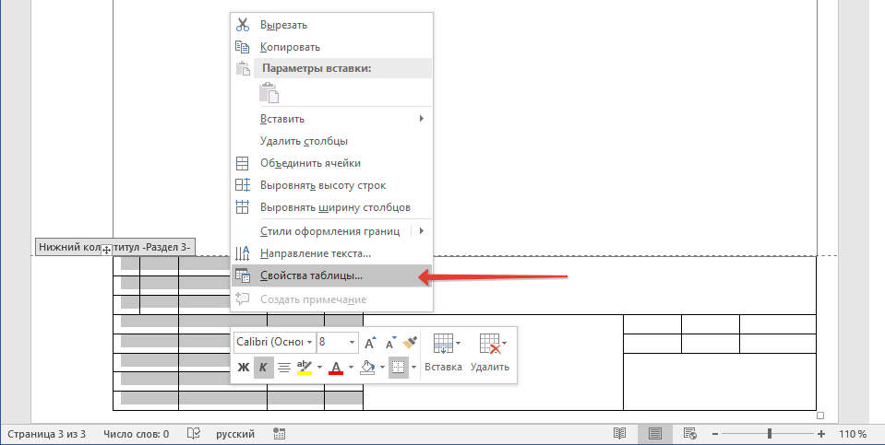Click the Copy icon in context menu
This screenshot has height=445, width=885.
[x=242, y=47]
